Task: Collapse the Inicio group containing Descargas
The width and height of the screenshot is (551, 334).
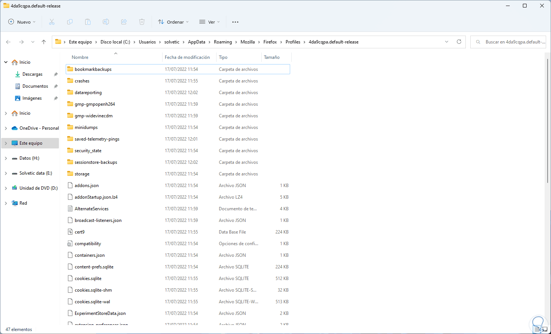Action: tap(6, 62)
